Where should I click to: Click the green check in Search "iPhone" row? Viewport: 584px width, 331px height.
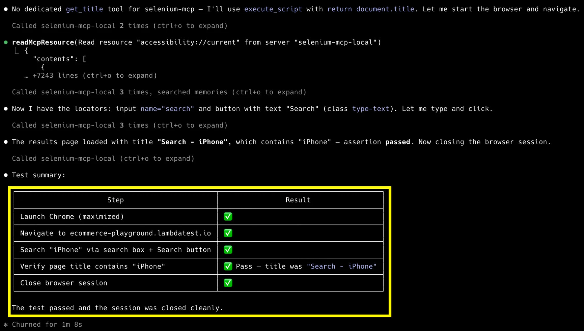point(228,250)
